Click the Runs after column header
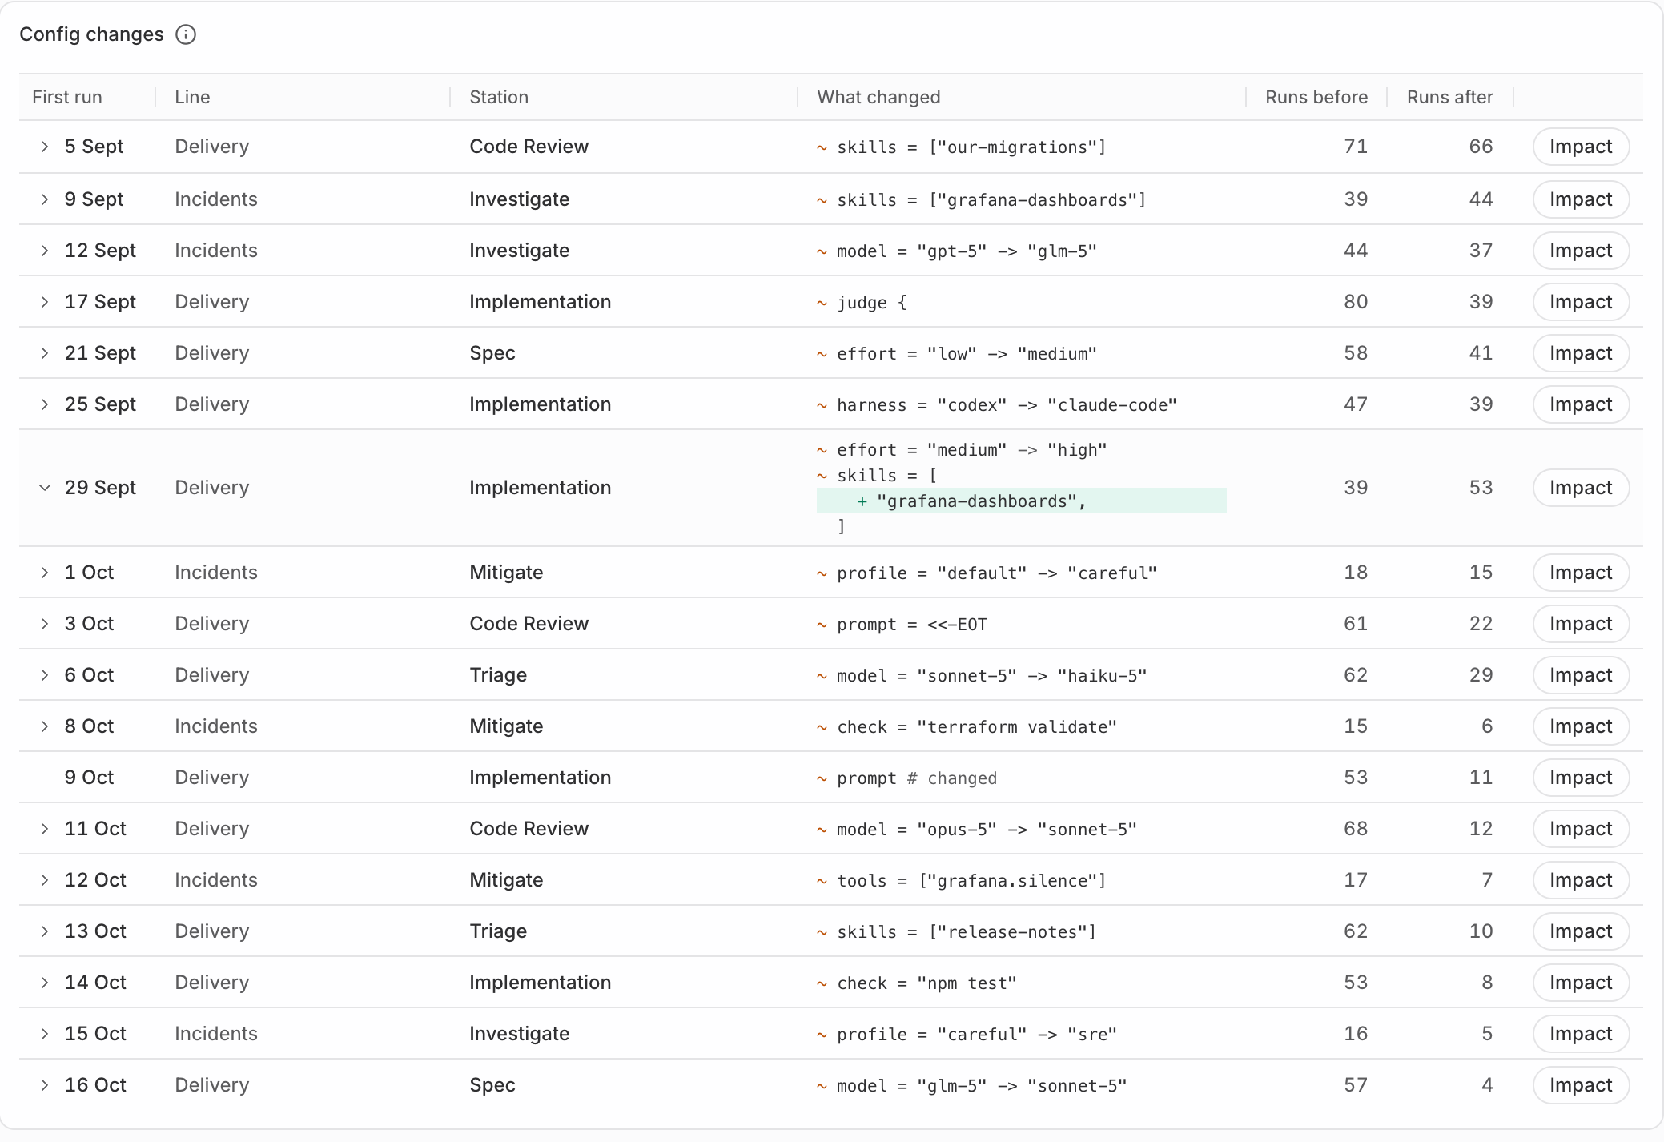The width and height of the screenshot is (1664, 1142). tap(1449, 97)
